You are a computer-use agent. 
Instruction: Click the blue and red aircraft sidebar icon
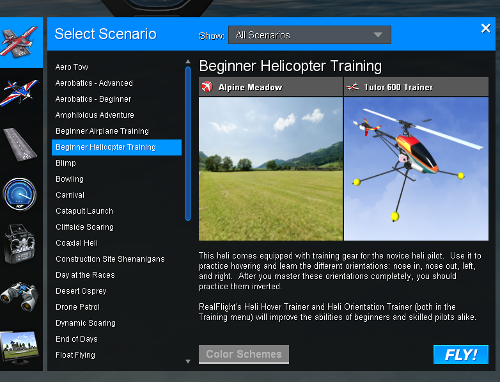point(20,93)
